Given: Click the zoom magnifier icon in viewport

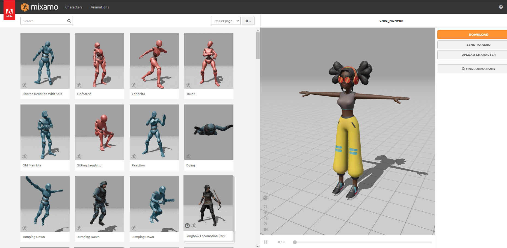Looking at the screenshot, I should click(x=265, y=218).
